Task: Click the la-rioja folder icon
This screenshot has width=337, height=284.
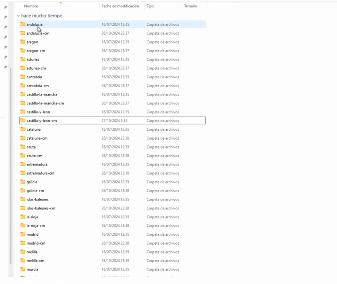Action: [x=23, y=217]
